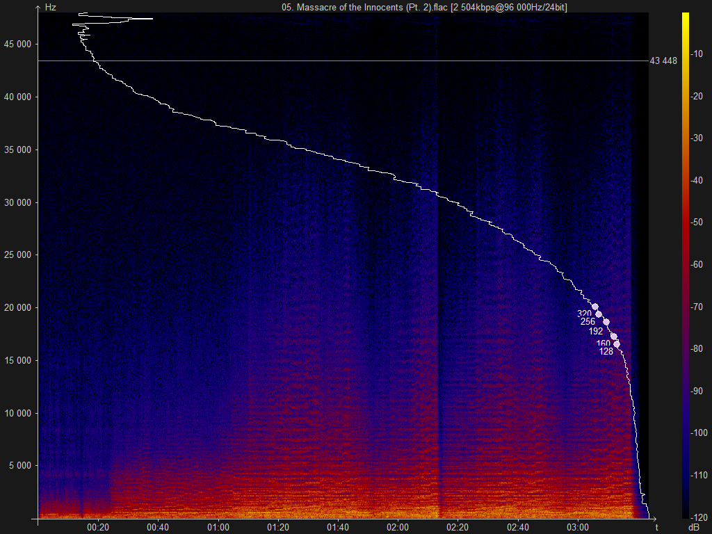Image resolution: width=712 pixels, height=534 pixels.
Task: Click the -50 dB scale label
Action: coord(697,222)
